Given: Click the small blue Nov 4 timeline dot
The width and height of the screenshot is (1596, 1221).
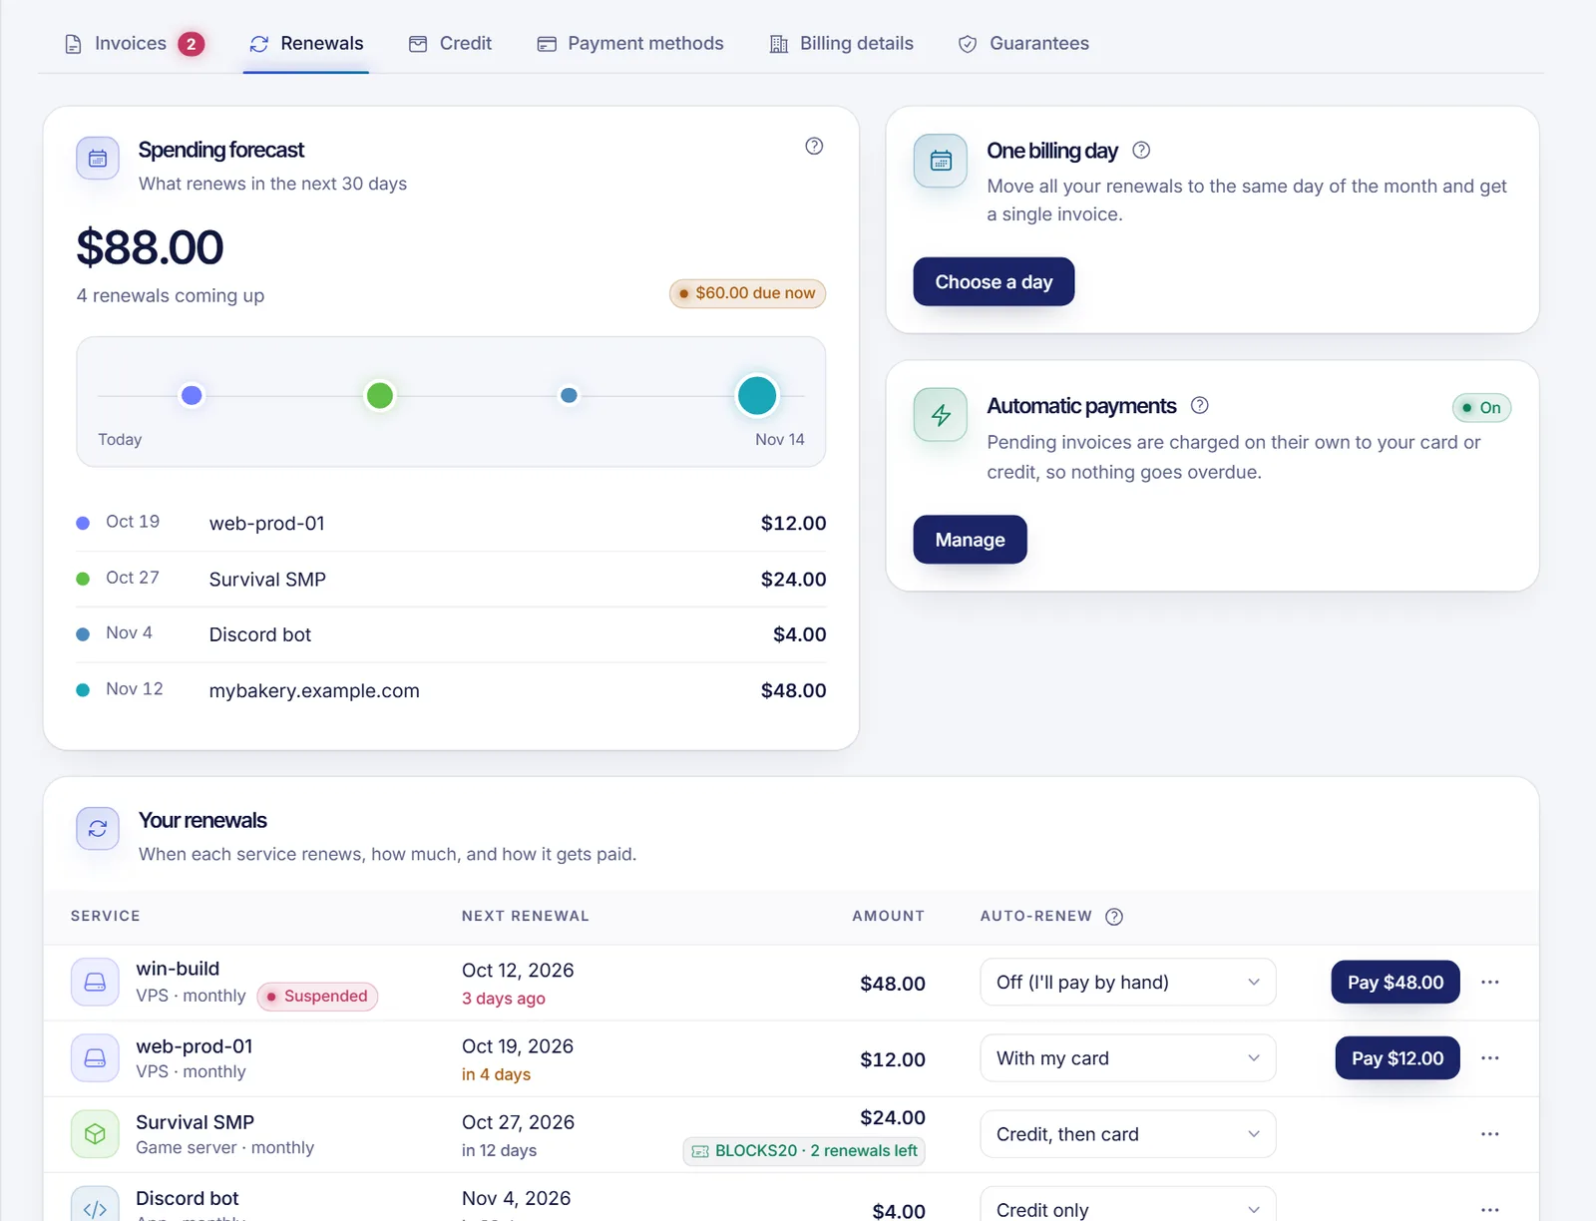Looking at the screenshot, I should [569, 396].
